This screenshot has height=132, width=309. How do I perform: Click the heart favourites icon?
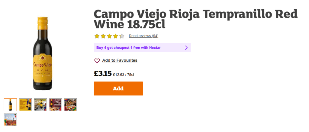point(97,60)
